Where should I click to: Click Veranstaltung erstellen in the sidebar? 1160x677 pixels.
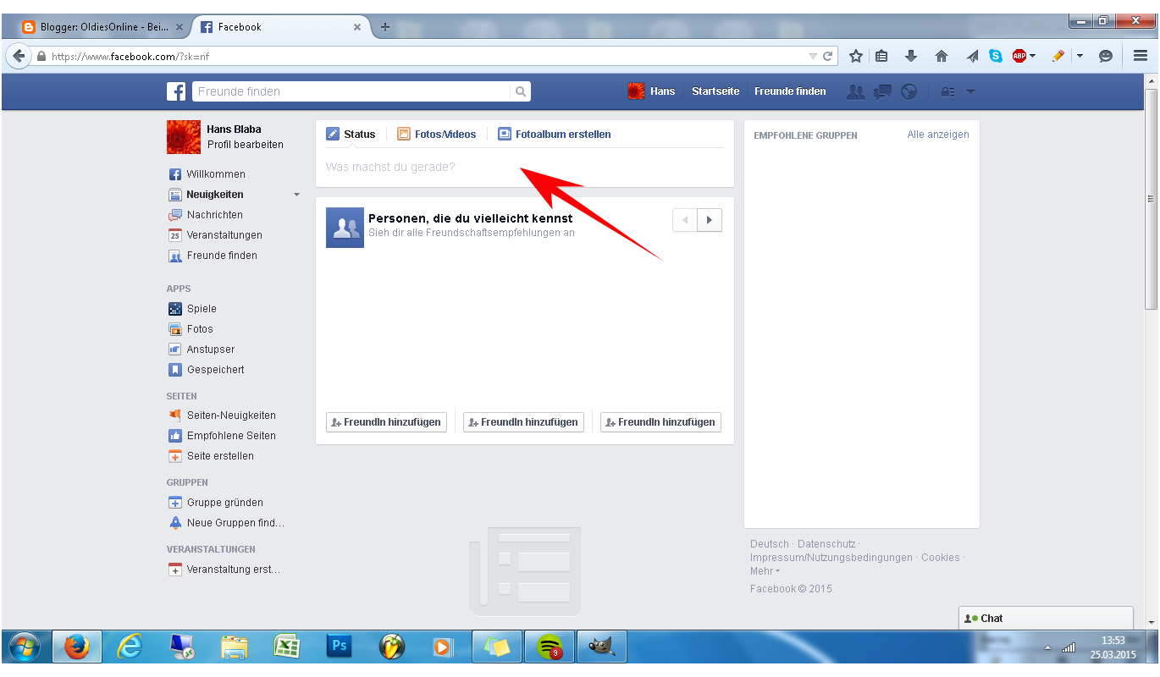click(x=224, y=570)
